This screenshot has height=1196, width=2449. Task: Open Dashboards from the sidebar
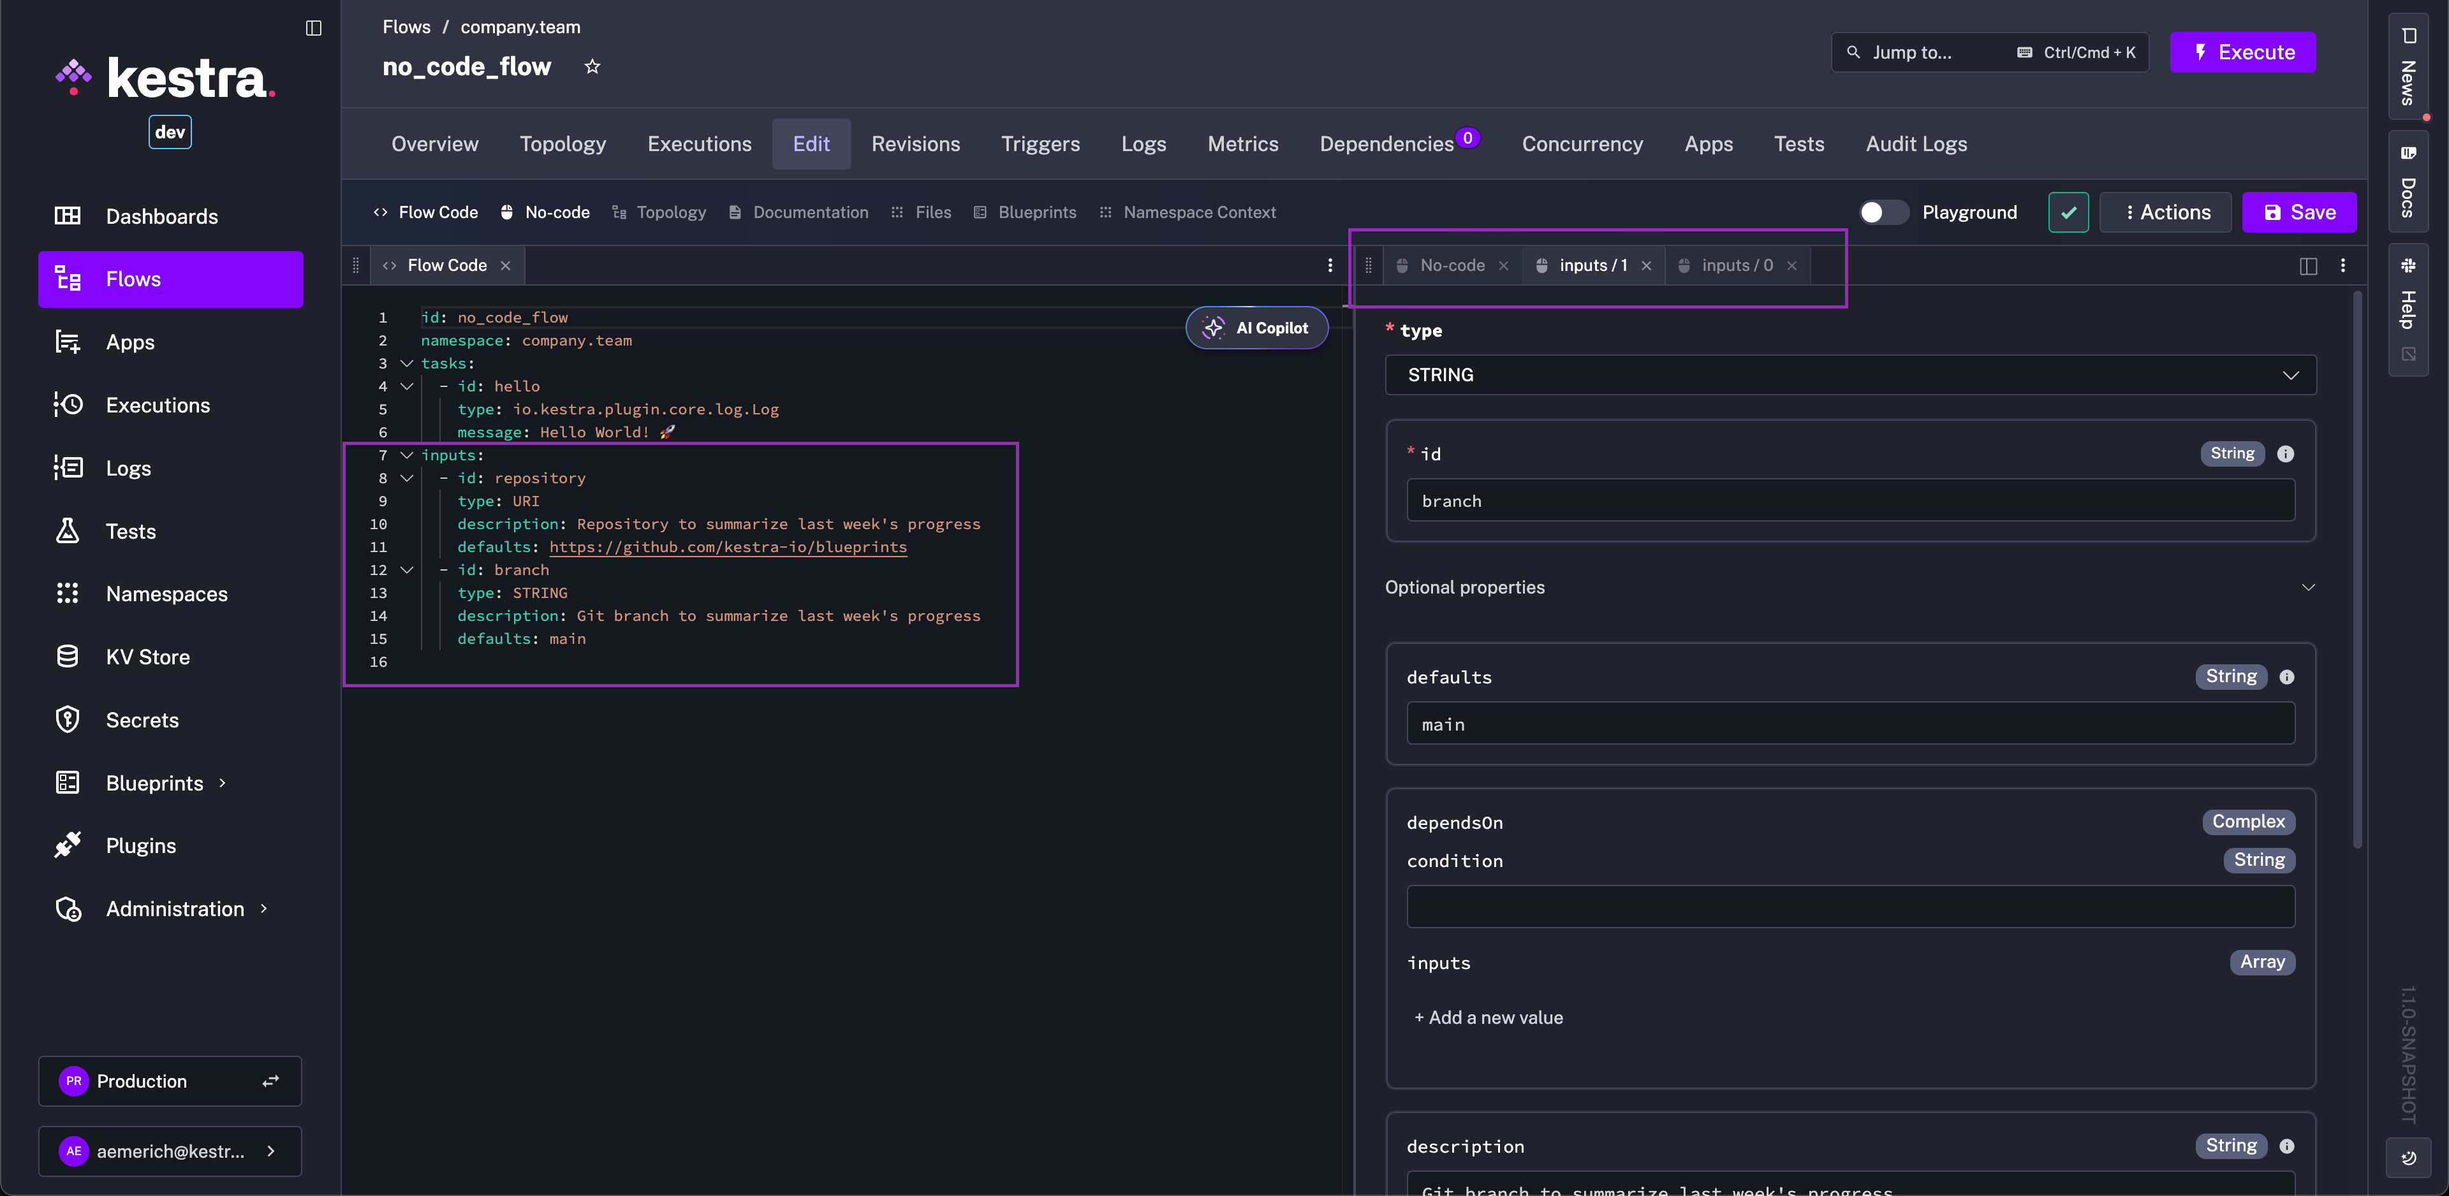pos(161,216)
